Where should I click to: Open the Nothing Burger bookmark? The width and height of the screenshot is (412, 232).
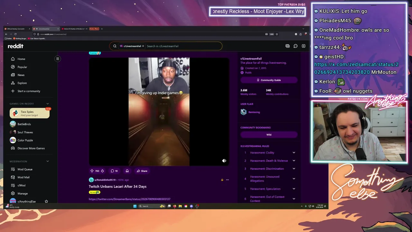click(20, 38)
